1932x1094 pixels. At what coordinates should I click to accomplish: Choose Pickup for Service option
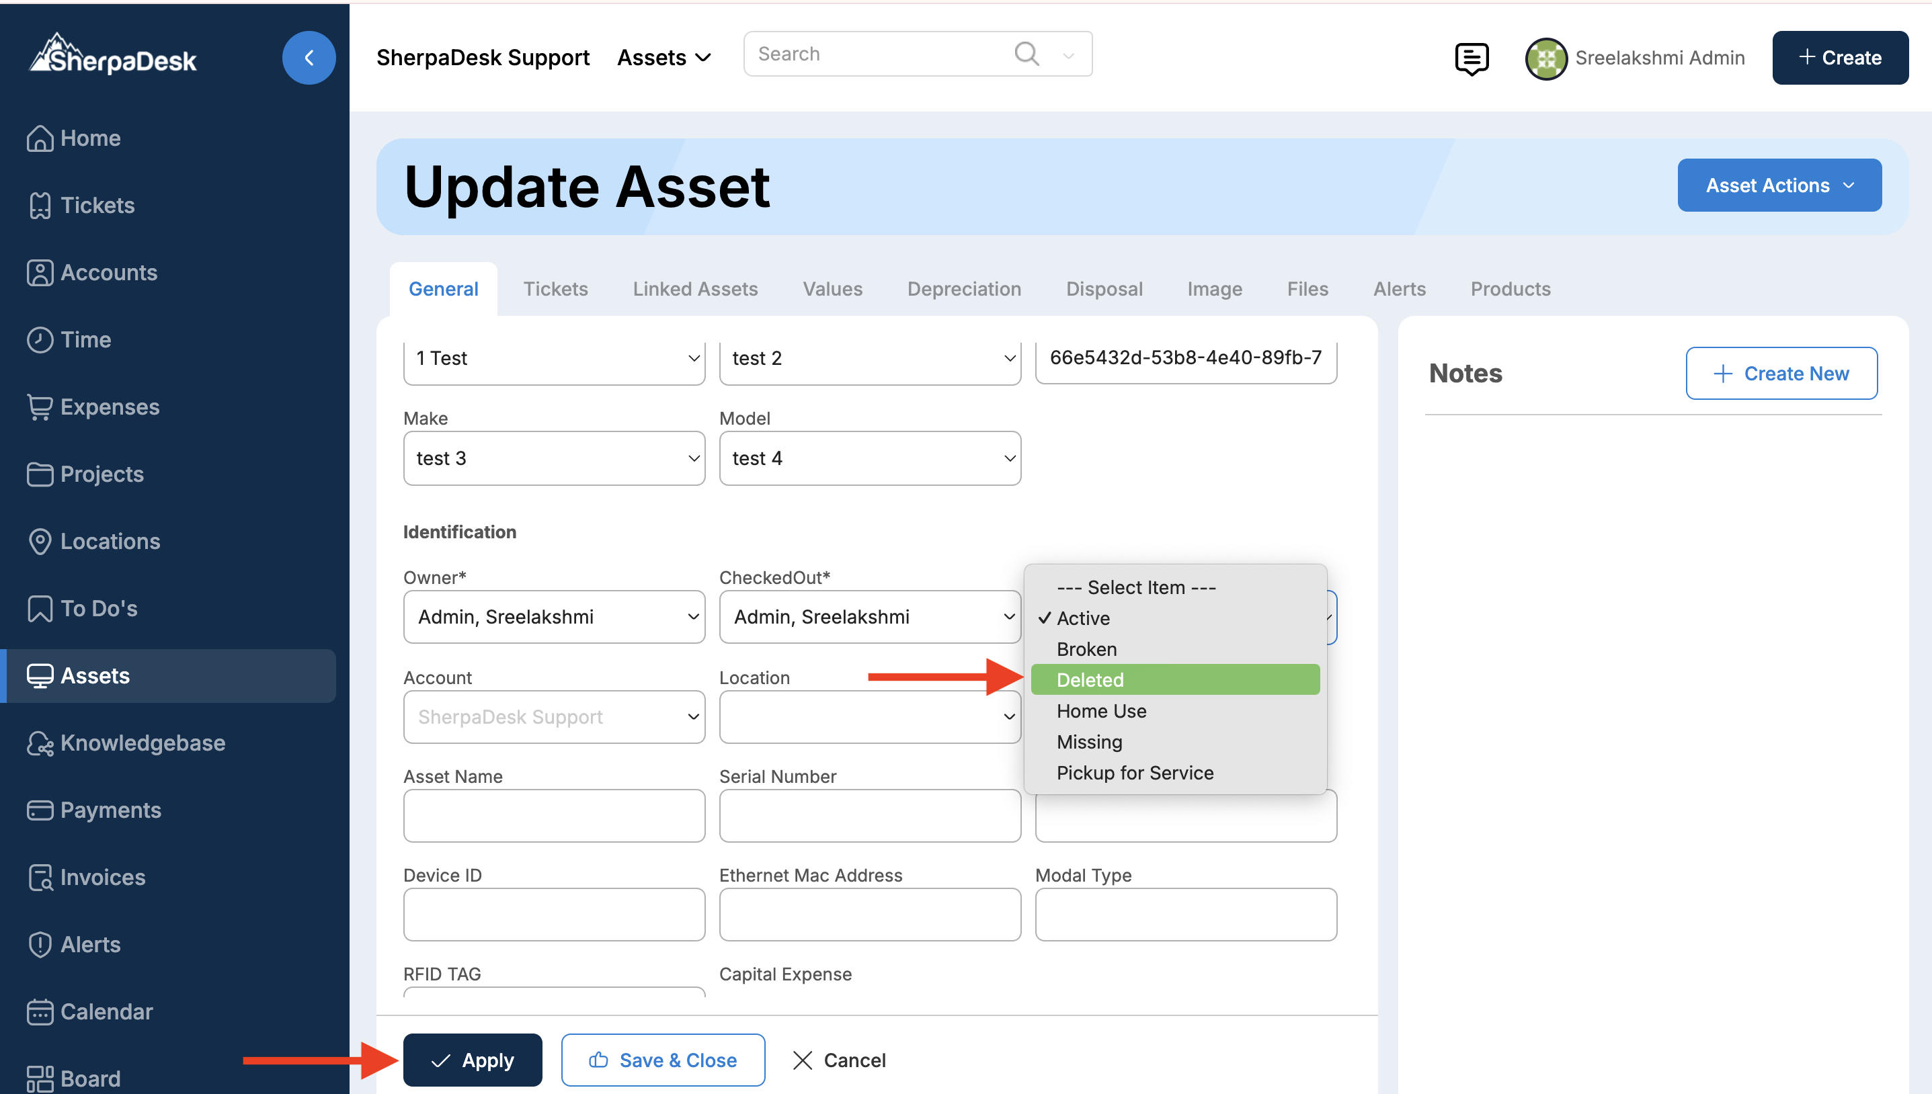click(1135, 772)
